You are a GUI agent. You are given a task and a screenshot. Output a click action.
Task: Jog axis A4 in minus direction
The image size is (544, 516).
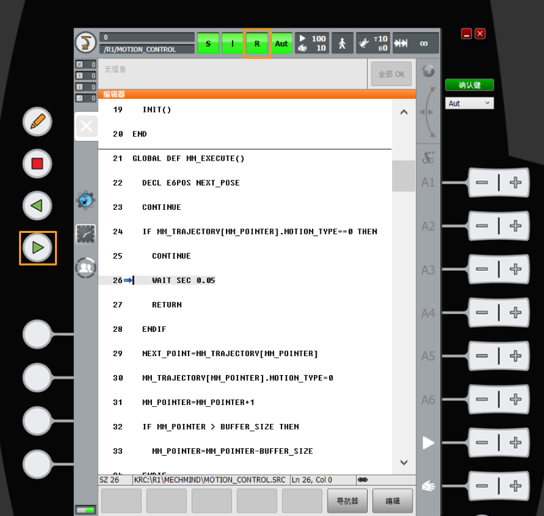coord(482,312)
